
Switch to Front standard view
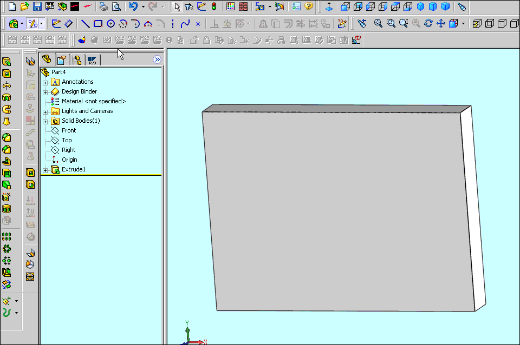[x=346, y=6]
